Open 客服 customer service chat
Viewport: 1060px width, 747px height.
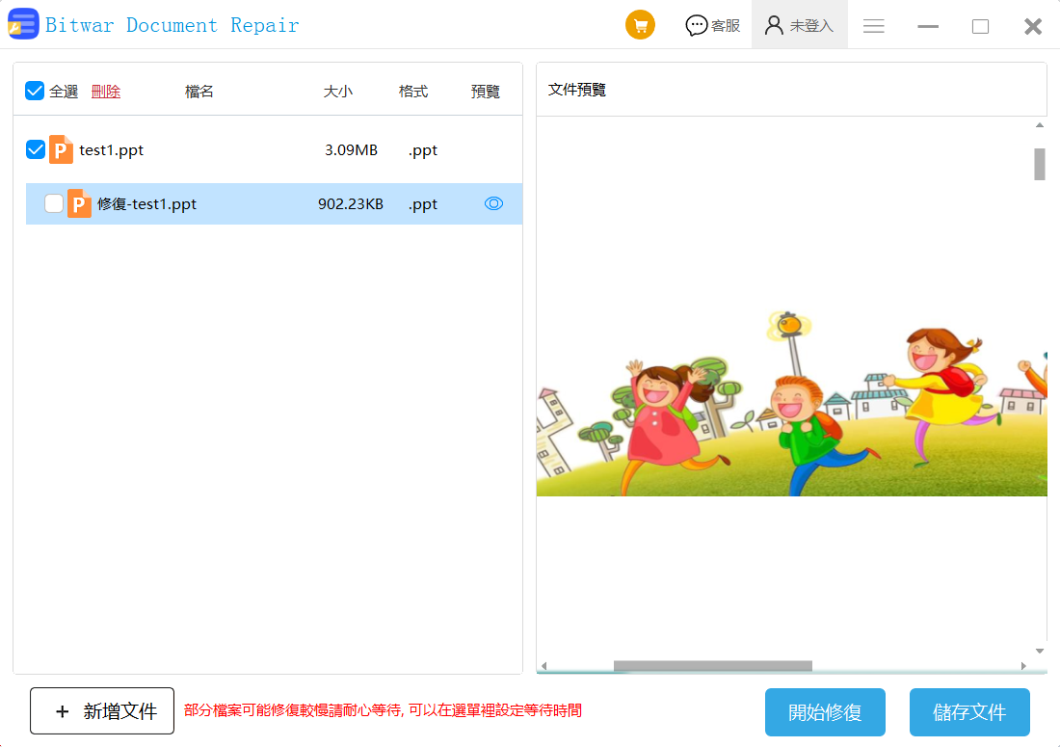[x=712, y=26]
